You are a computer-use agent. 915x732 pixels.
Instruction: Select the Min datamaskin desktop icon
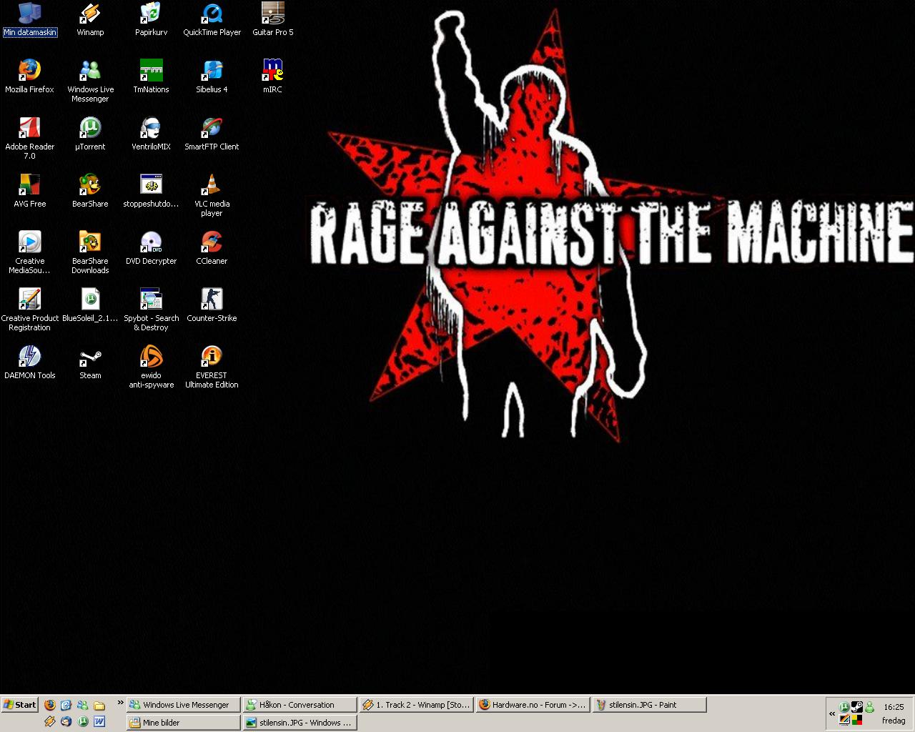click(x=29, y=19)
